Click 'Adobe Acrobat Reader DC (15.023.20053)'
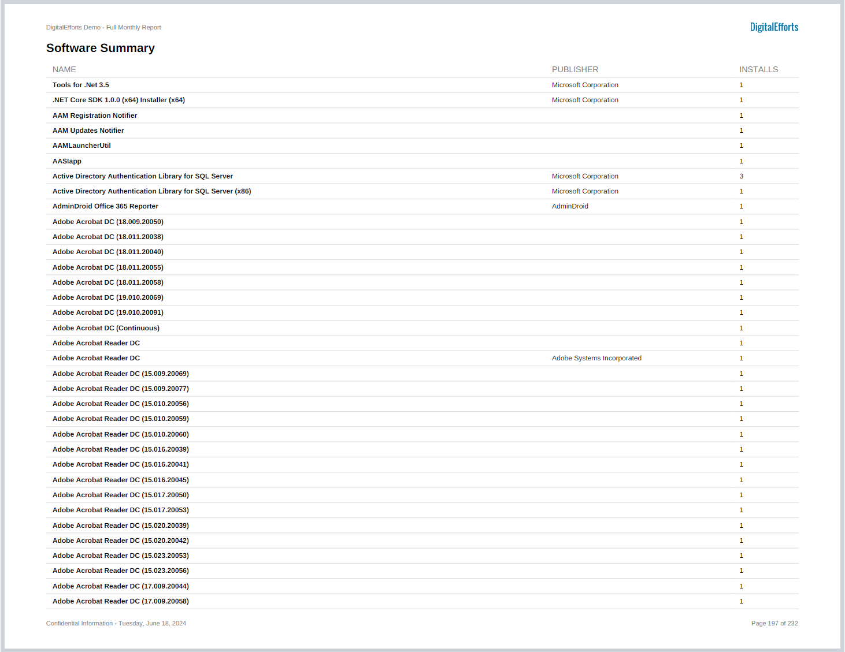 coord(121,556)
